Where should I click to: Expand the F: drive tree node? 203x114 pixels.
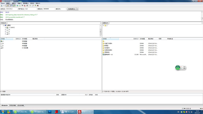coord(5,34)
